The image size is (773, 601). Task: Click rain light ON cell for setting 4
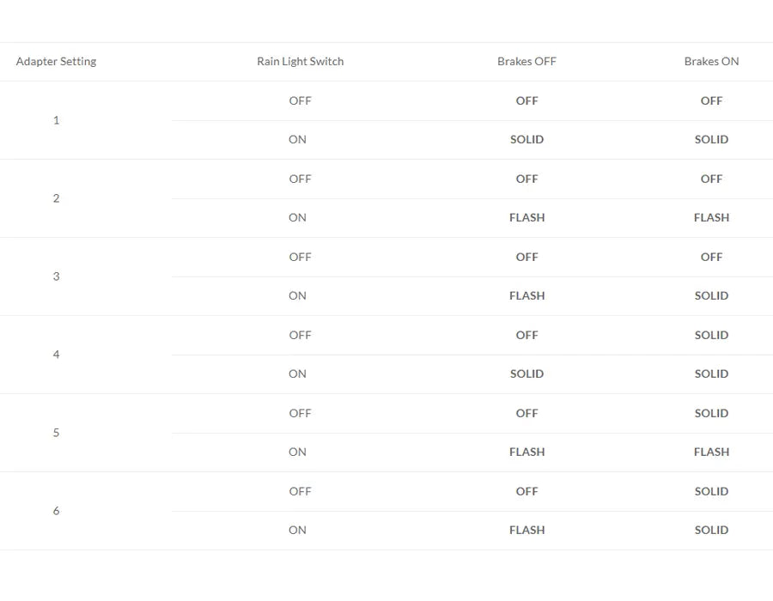click(x=297, y=373)
